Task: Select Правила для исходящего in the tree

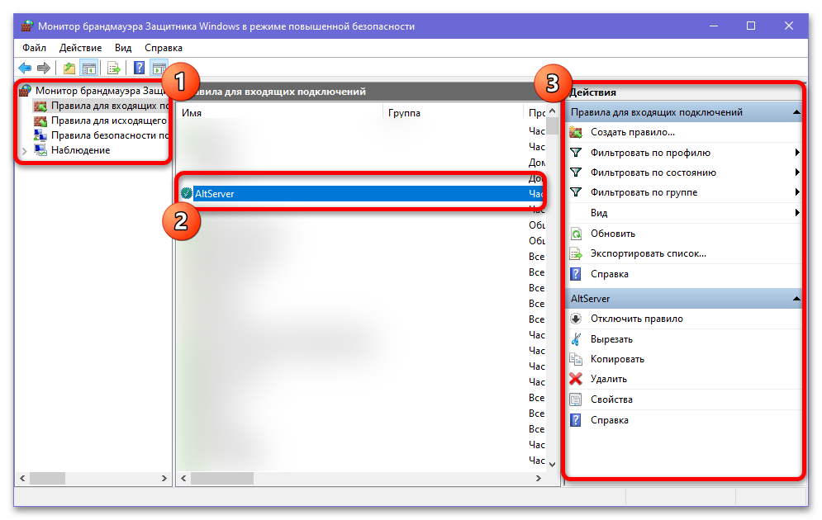Action: pos(109,121)
